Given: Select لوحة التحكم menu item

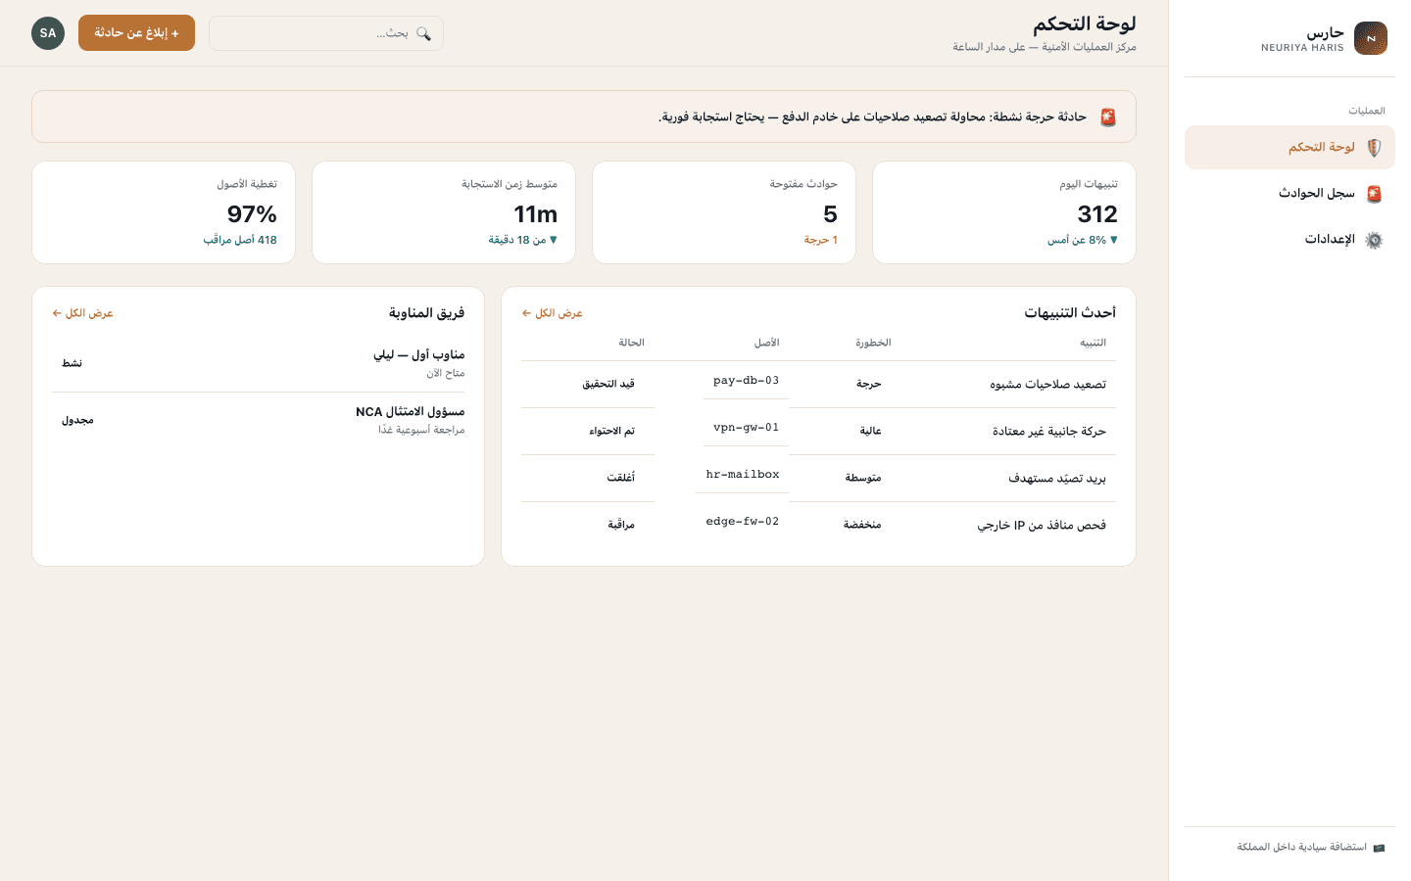Looking at the screenshot, I should [x=1289, y=148].
